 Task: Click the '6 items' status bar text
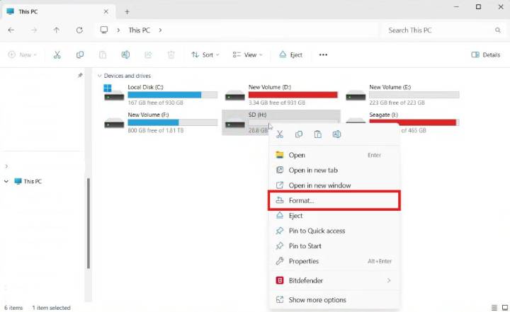[13, 308]
